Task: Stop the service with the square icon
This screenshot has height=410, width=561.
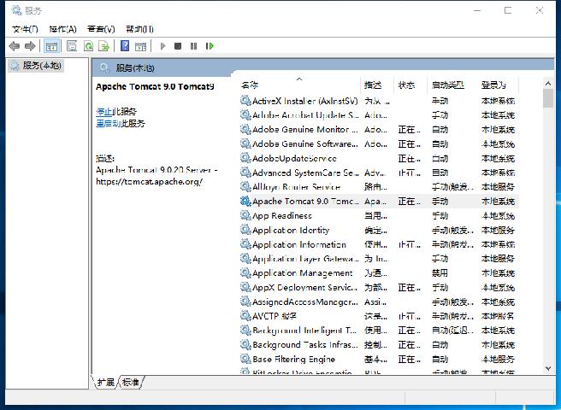Action: coord(178,46)
